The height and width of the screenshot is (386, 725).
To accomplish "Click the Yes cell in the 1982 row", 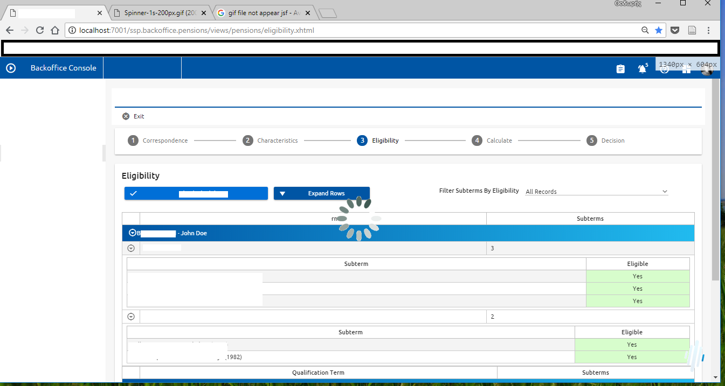I will pos(632,357).
